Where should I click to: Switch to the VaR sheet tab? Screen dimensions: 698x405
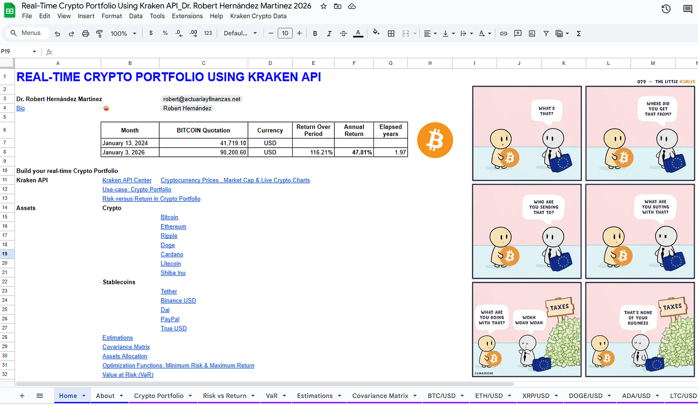[272, 396]
